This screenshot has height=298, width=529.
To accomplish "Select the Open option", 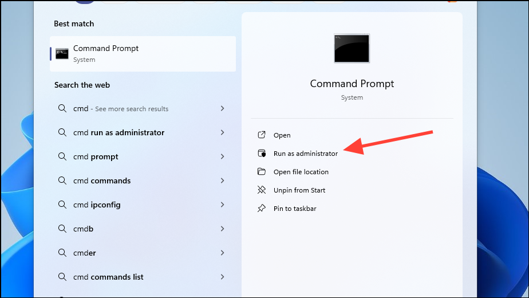I will coord(282,135).
